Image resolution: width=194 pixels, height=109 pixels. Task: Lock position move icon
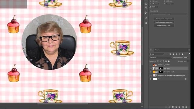click(x=163, y=61)
